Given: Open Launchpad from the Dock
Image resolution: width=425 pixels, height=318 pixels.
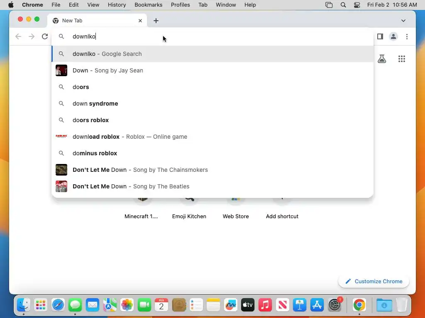Looking at the screenshot, I should coord(41,305).
